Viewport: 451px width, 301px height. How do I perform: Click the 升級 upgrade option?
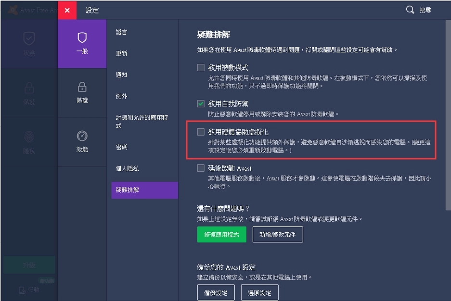[x=29, y=264]
